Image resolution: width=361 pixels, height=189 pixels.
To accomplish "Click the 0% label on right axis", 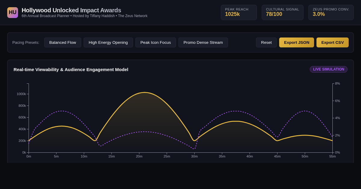I will click(x=338, y=152).
